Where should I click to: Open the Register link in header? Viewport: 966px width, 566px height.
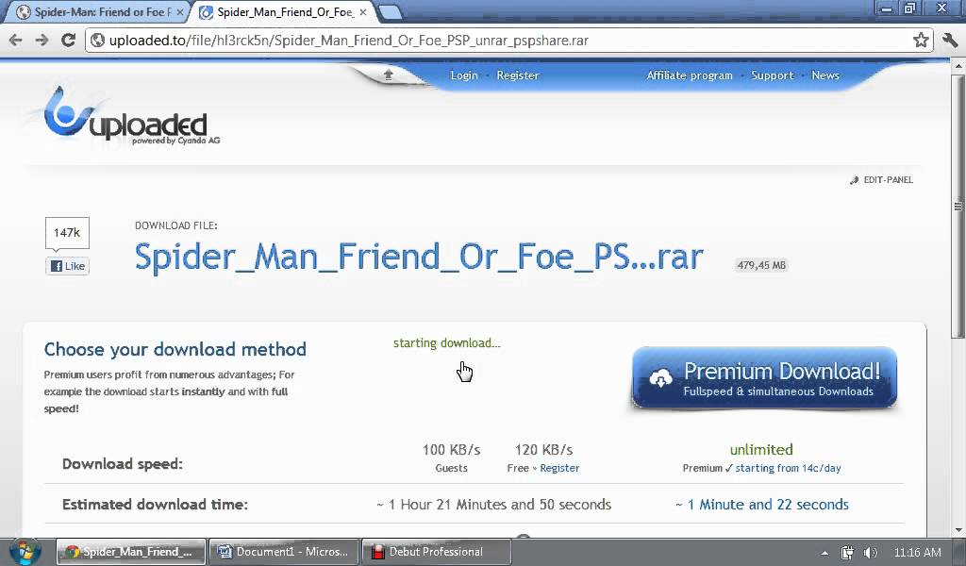518,75
